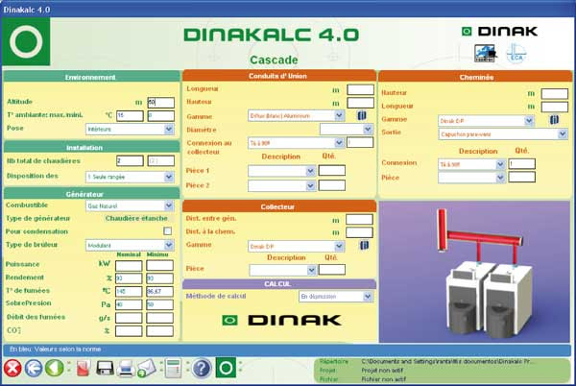Click the Cheminée Longueur field
Screen dimensions: 576x386
click(x=555, y=107)
